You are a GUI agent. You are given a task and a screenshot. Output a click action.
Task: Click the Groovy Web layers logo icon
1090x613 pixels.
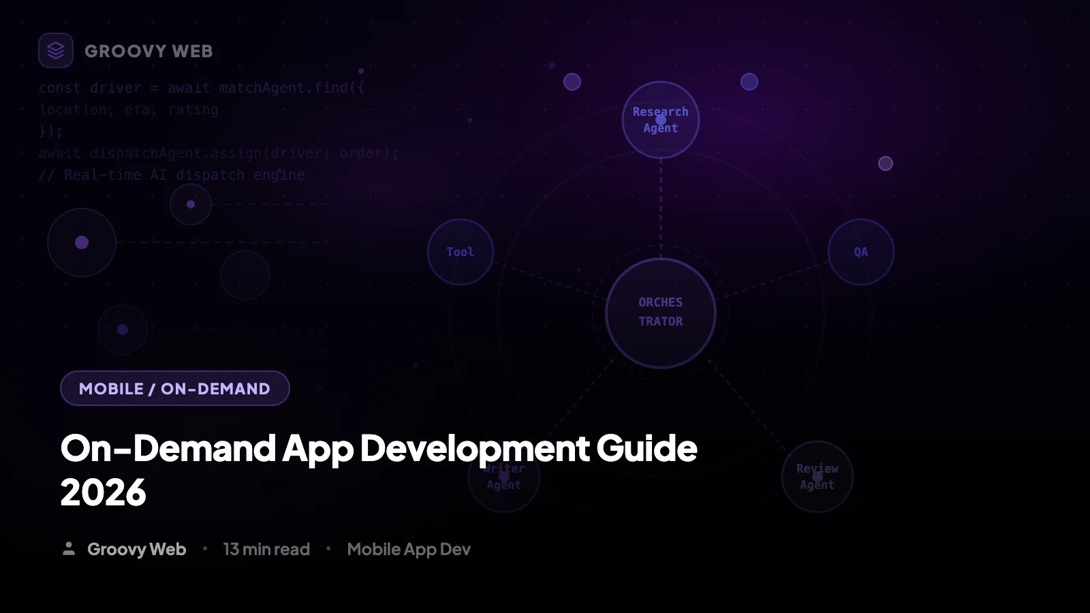point(56,50)
